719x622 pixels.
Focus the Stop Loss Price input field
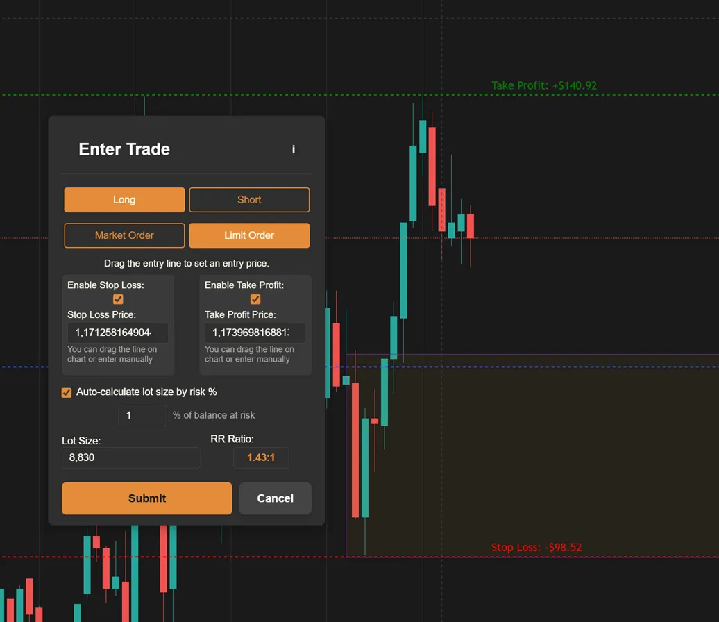[x=118, y=333]
